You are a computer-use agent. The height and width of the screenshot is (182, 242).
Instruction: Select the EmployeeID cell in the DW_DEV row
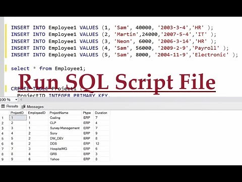(x=37, y=139)
